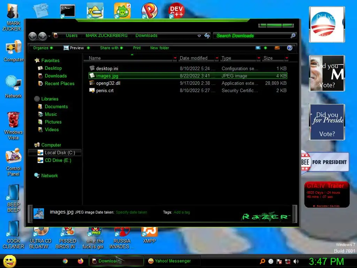Click the smiley Start button
Viewport: 357px width, 268px height.
click(9, 261)
